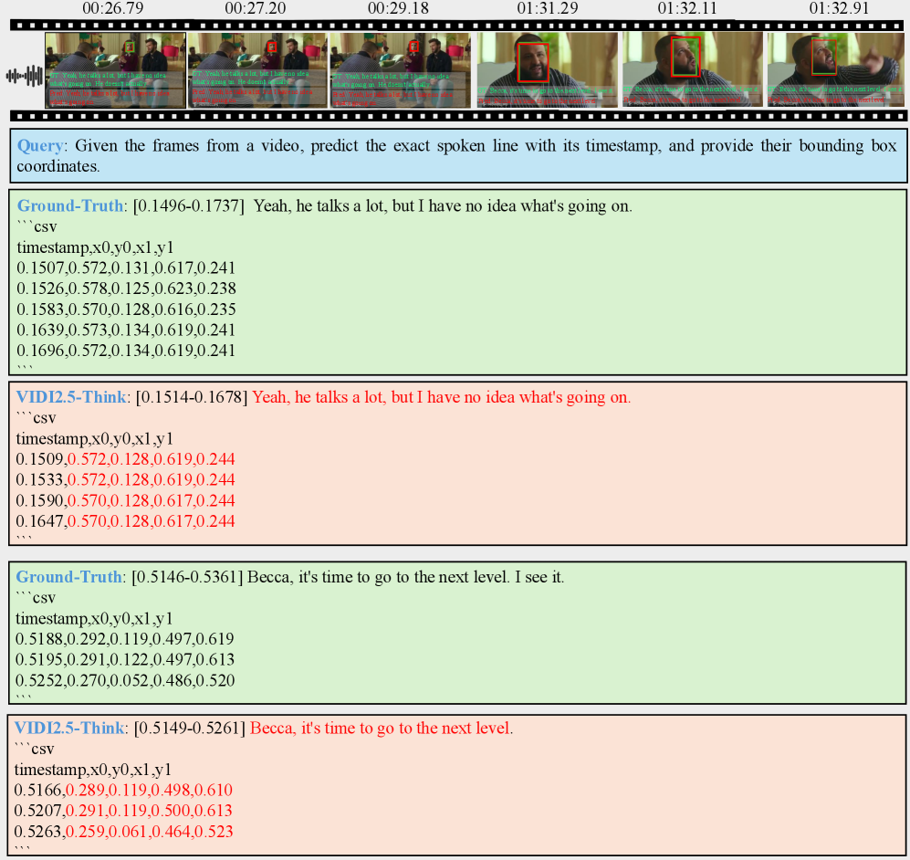Select the prediction row starting 0.1590
This screenshot has height=860, width=910.
tap(125, 500)
